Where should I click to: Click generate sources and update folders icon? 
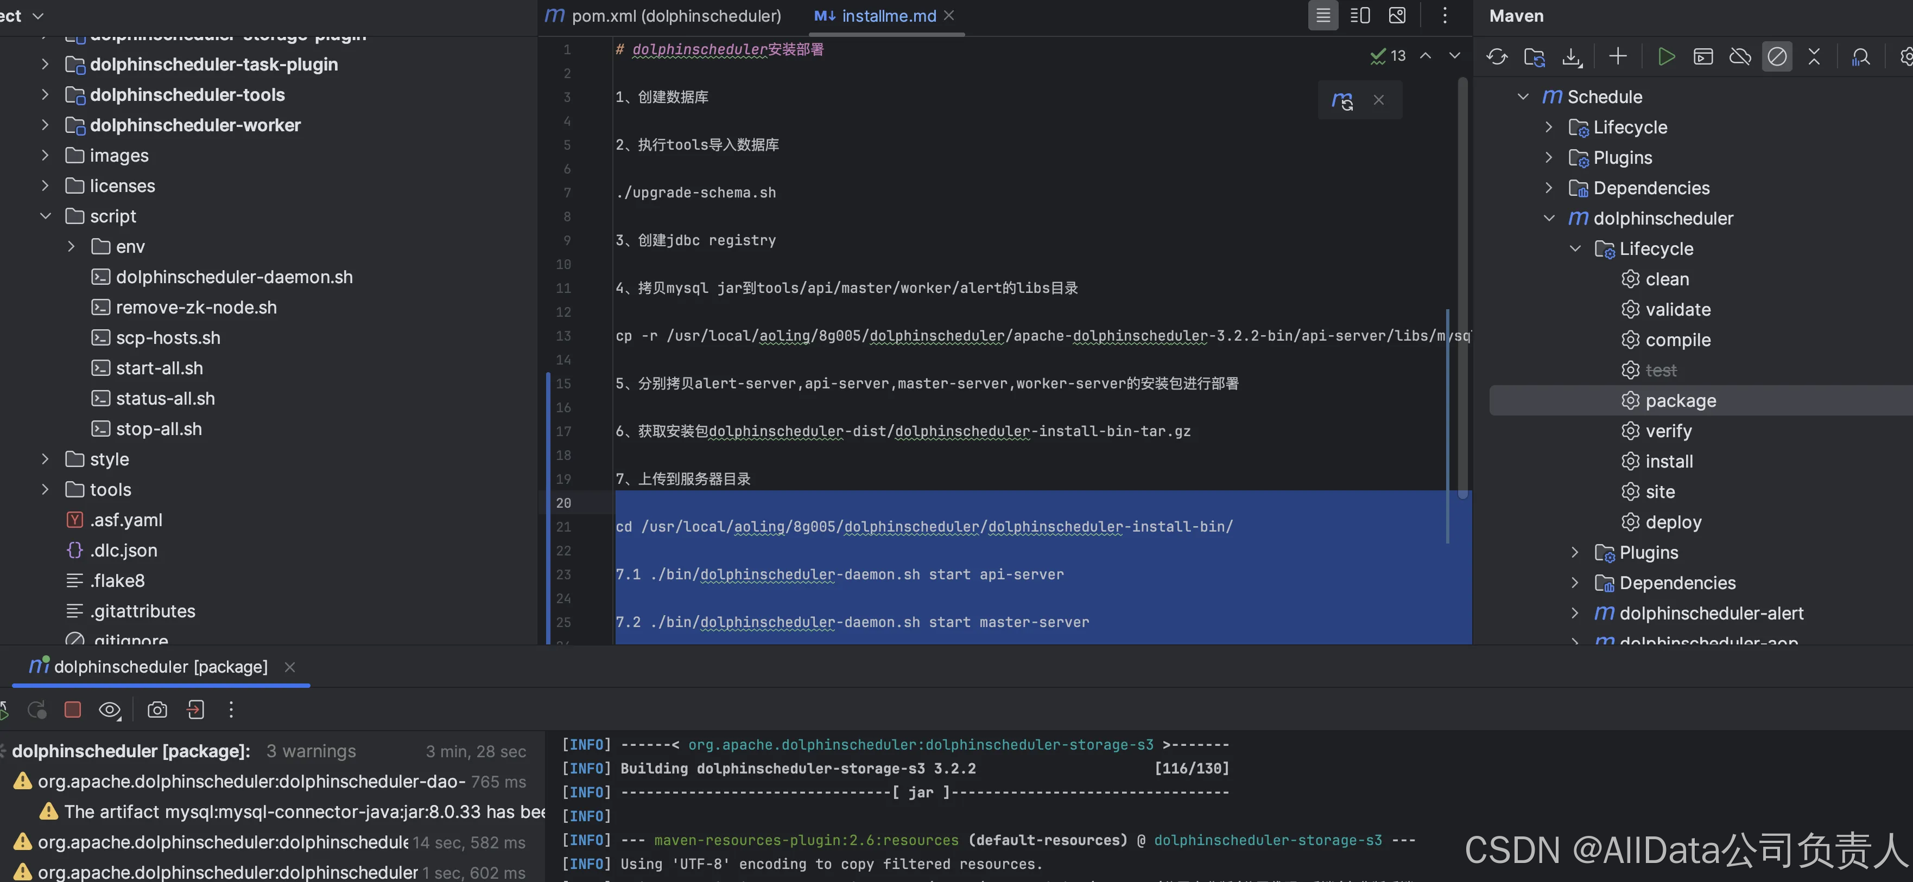(1534, 56)
